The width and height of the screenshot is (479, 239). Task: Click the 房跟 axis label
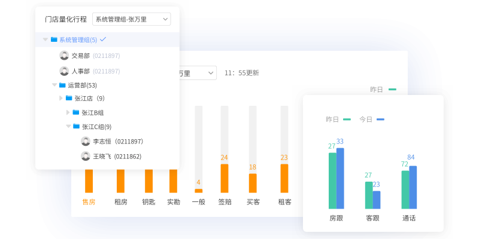coord(336,218)
